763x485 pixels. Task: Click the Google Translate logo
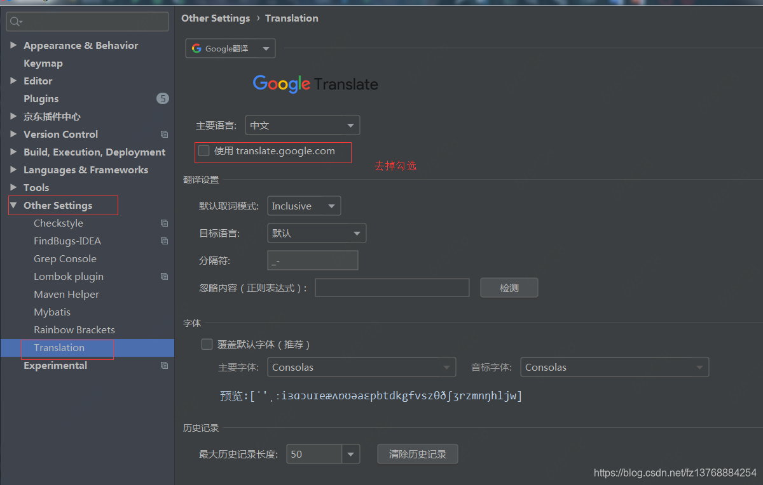click(315, 84)
